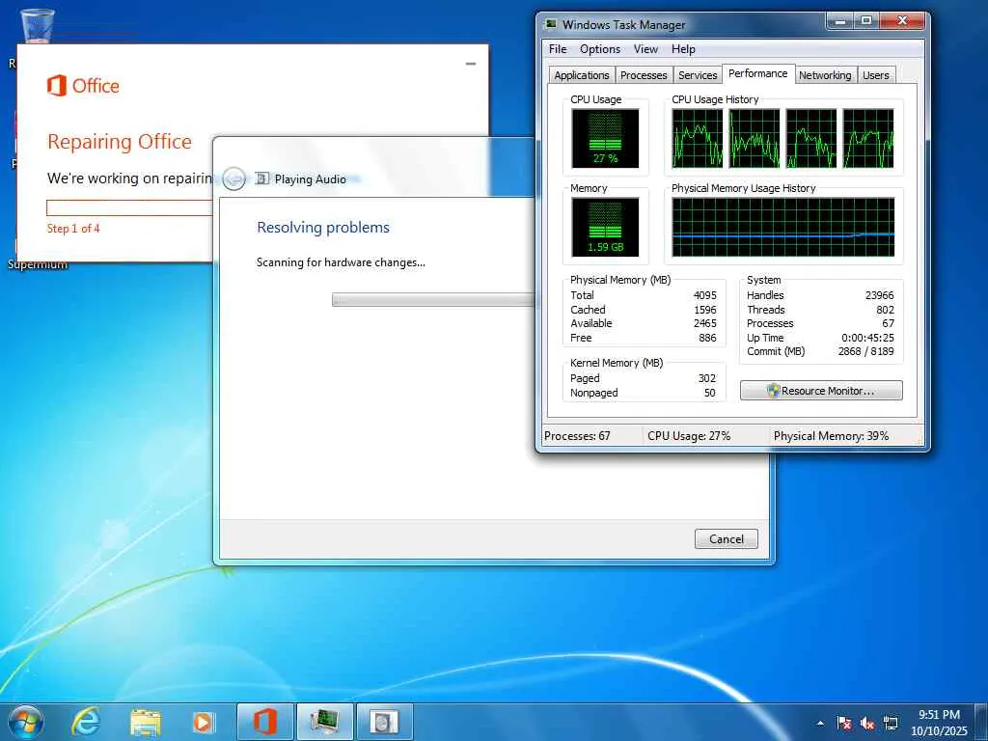Click the 'Cached' value 1596
This screenshot has width=988, height=741.
705,310
